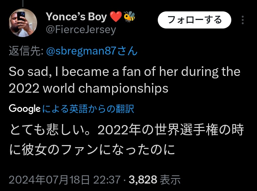The width and height of the screenshot is (257, 191).
Task: Click the Google logo in translation line
Action: [24, 109]
